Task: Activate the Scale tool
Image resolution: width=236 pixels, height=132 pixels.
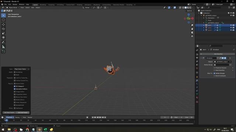Action: tap(3, 33)
